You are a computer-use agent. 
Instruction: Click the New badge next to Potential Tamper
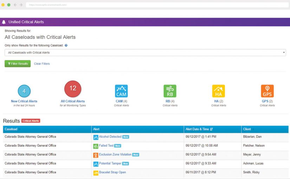125,164
